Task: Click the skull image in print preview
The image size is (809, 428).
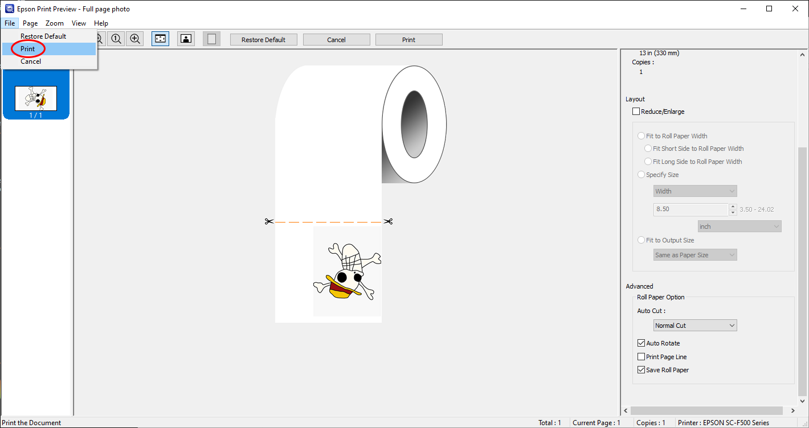Action: click(347, 271)
